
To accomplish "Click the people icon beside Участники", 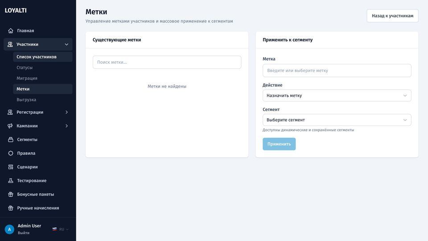I will pos(10,44).
